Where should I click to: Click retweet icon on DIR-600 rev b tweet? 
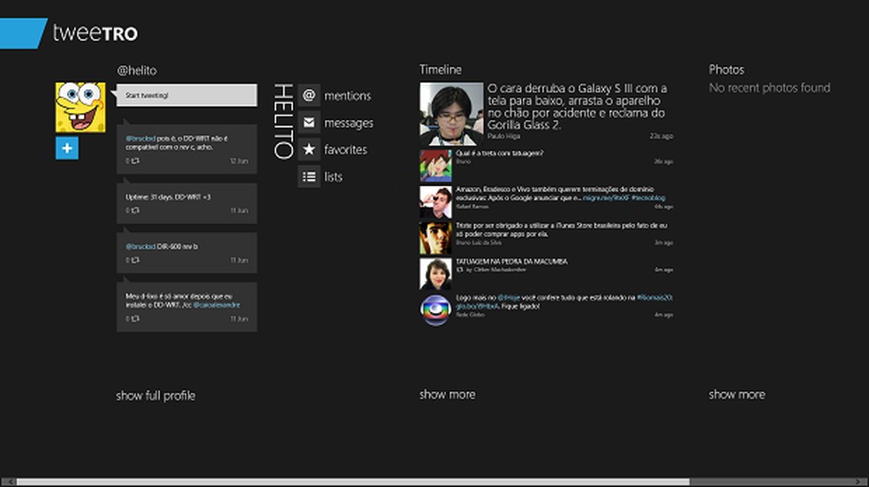coord(135,260)
